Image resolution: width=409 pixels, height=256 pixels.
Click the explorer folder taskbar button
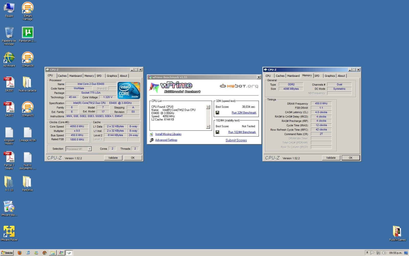point(53,253)
